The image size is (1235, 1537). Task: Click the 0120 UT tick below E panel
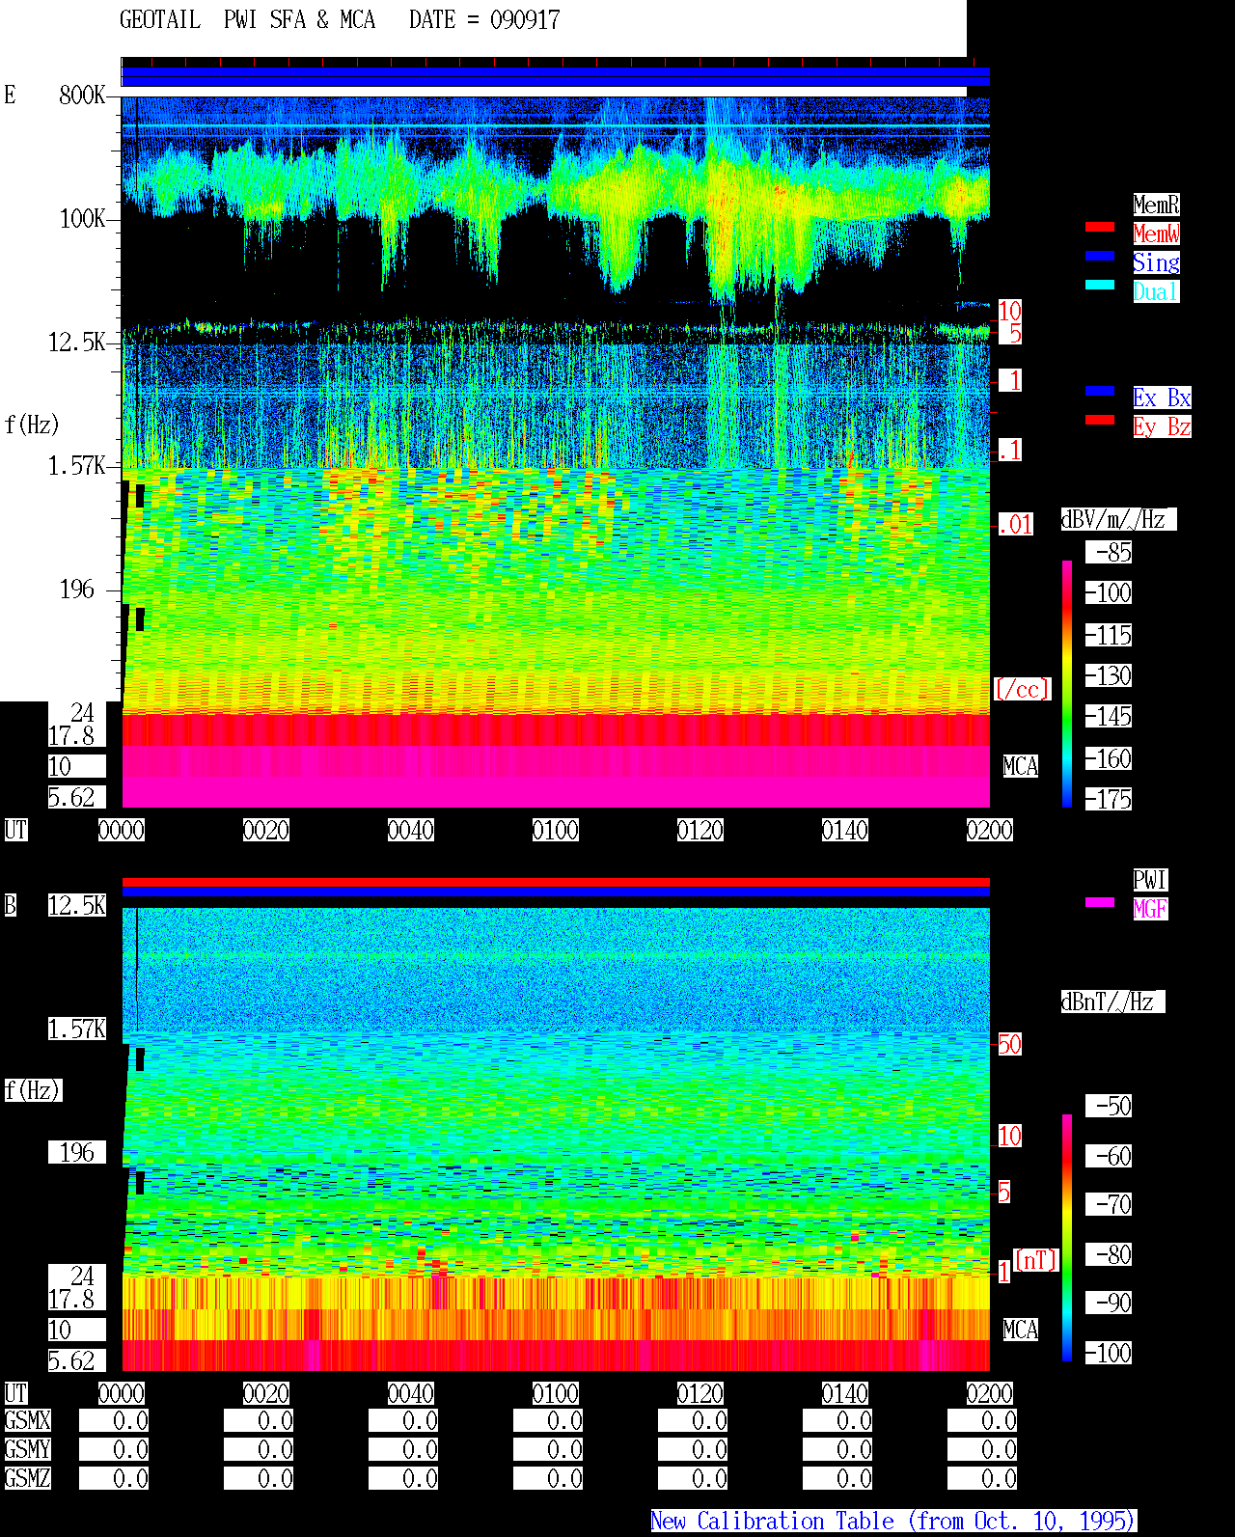700,831
